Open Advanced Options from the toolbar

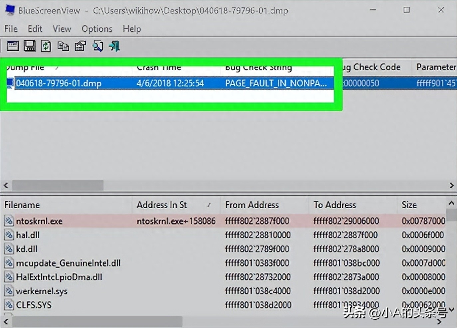(x=13, y=46)
